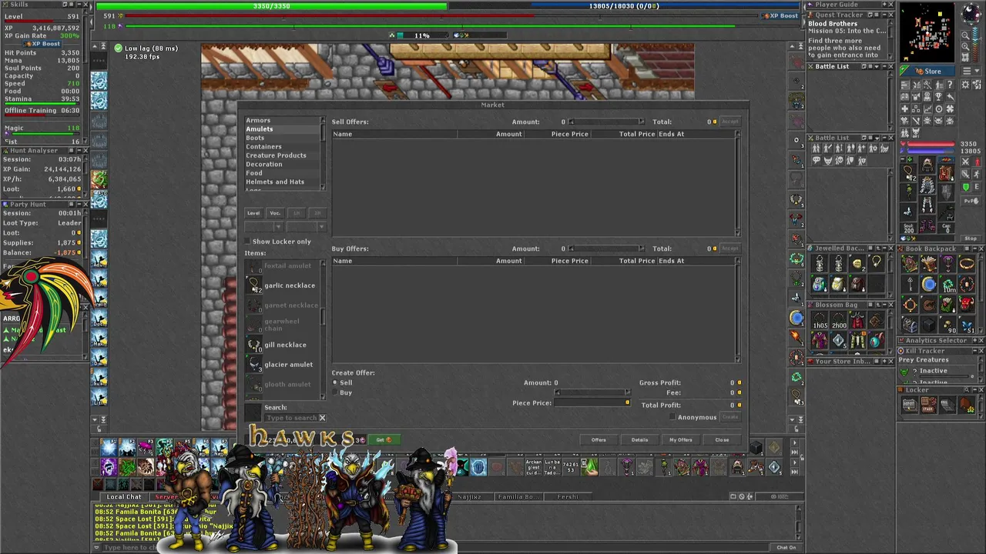Open My Offers in the Market

click(x=681, y=439)
